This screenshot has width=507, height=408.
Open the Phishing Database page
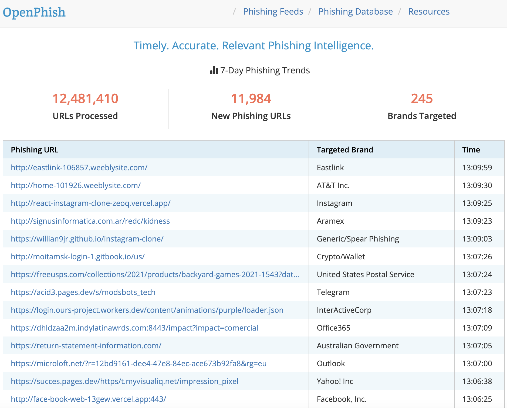[x=355, y=11]
